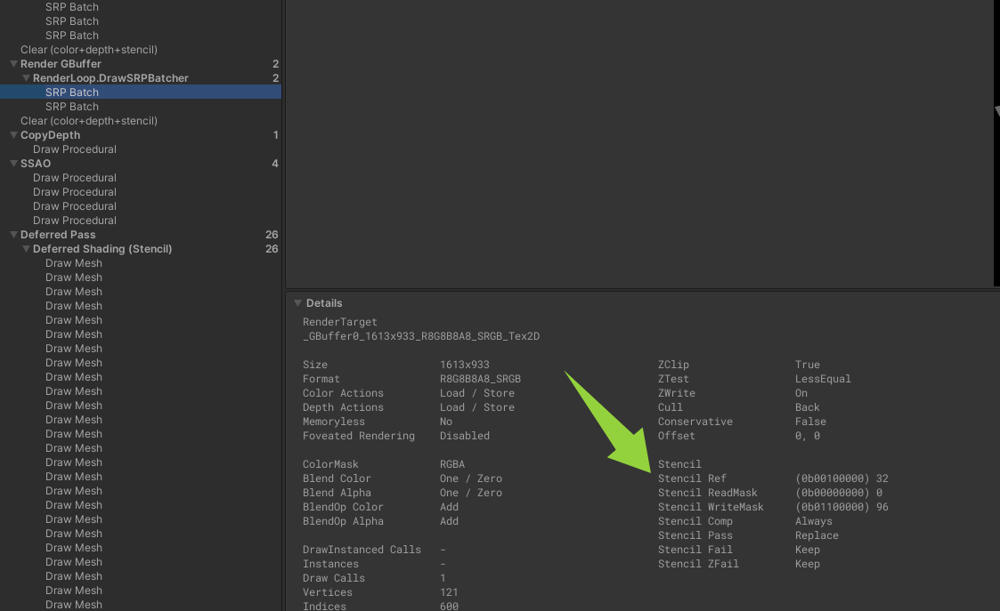Select the Clear event above CopyDepth
Image resolution: width=1000 pixels, height=611 pixels.
coord(89,121)
